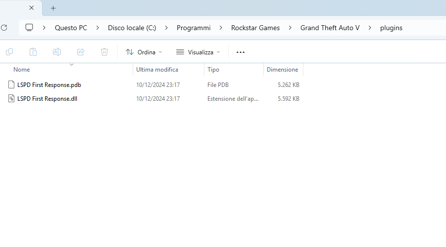Select LSPD First Response.dll file
The height and width of the screenshot is (247, 446).
pyautogui.click(x=47, y=99)
